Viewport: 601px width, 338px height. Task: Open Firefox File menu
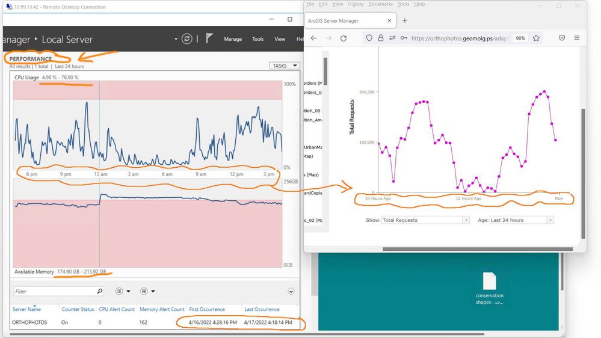click(x=310, y=4)
